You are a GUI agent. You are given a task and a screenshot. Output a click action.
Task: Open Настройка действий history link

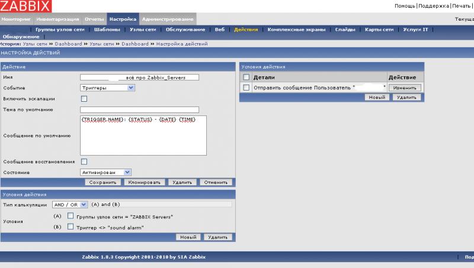(182, 44)
